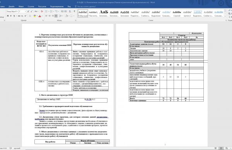Show the previous row of styles
232x150 pixels.
click(225, 11)
